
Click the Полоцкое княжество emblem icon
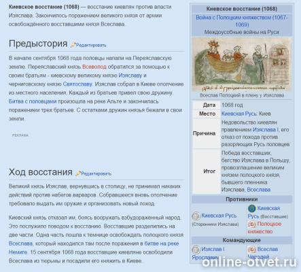pos(251,224)
